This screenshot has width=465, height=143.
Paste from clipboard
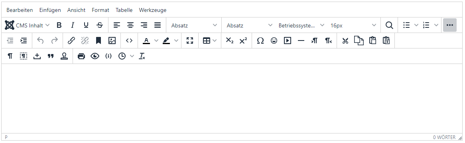(x=372, y=41)
